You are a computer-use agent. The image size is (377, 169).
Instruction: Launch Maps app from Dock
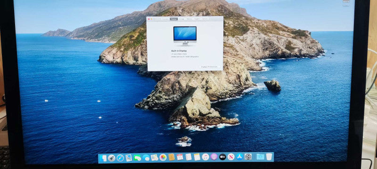click(155, 158)
